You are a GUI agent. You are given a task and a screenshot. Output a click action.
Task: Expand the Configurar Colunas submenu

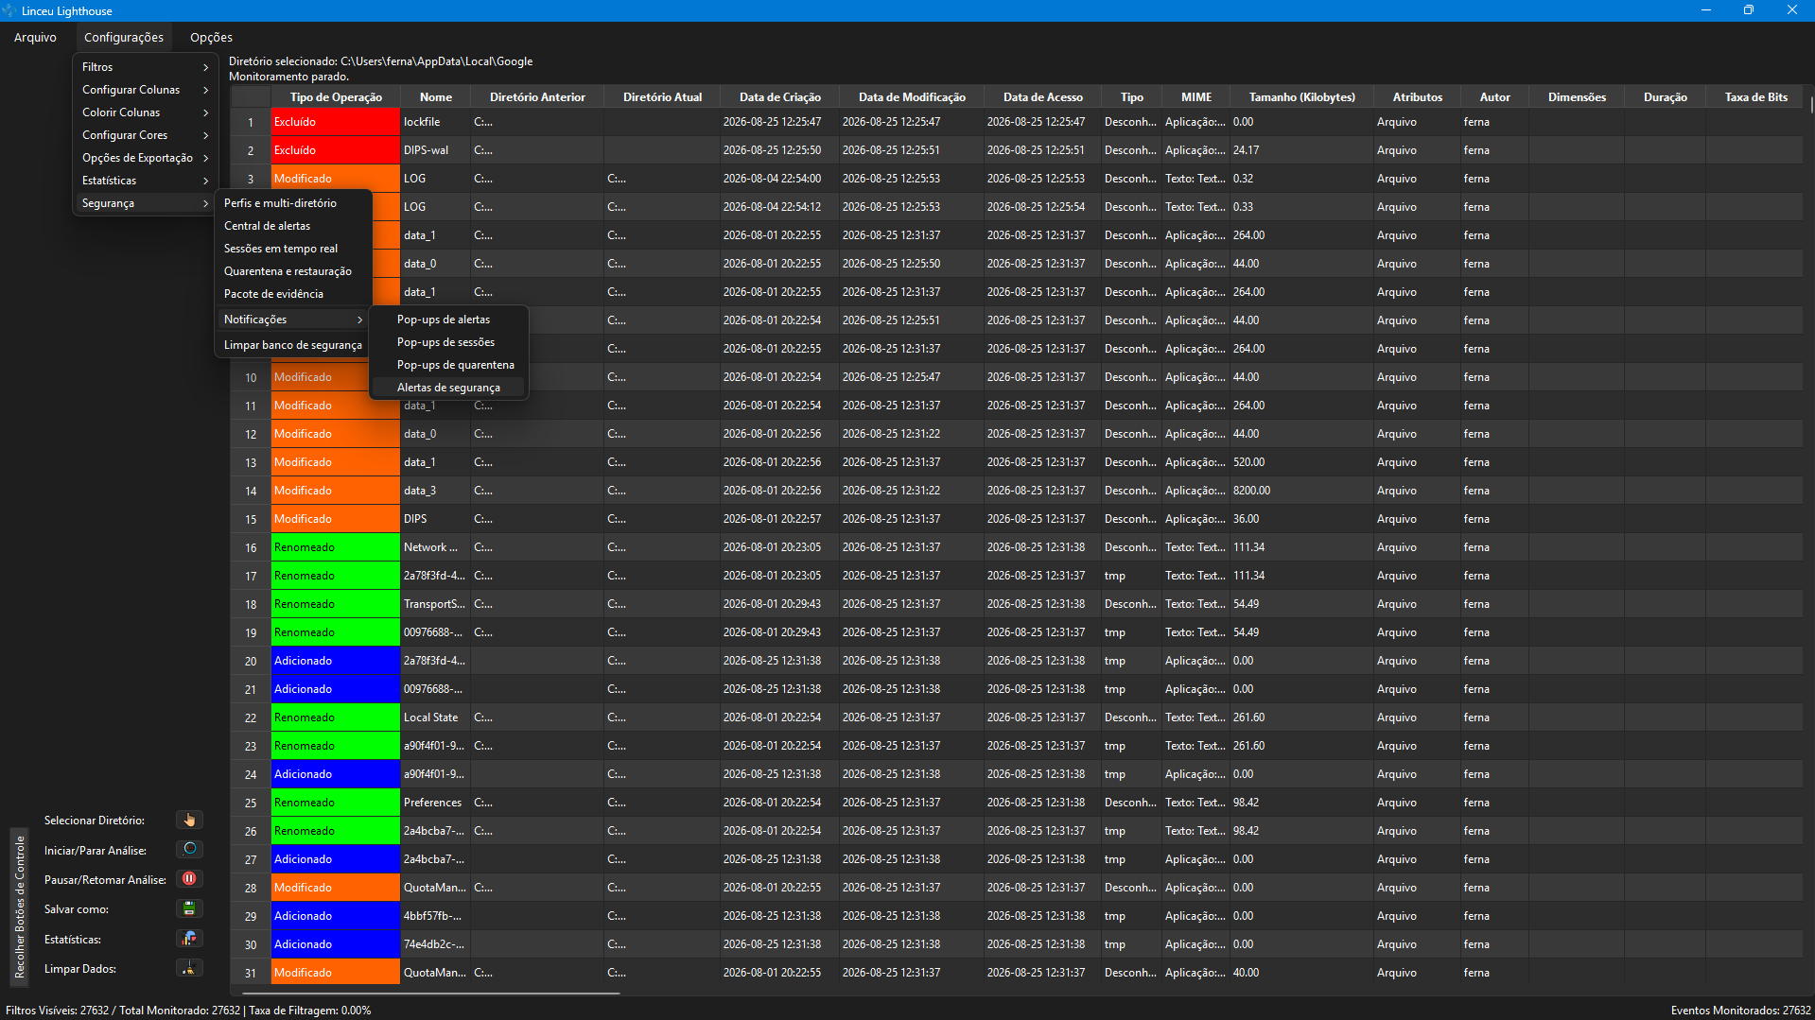click(x=146, y=90)
